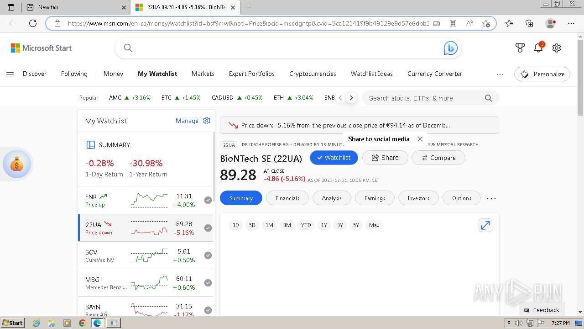Switch to the Analysis tab

332,198
